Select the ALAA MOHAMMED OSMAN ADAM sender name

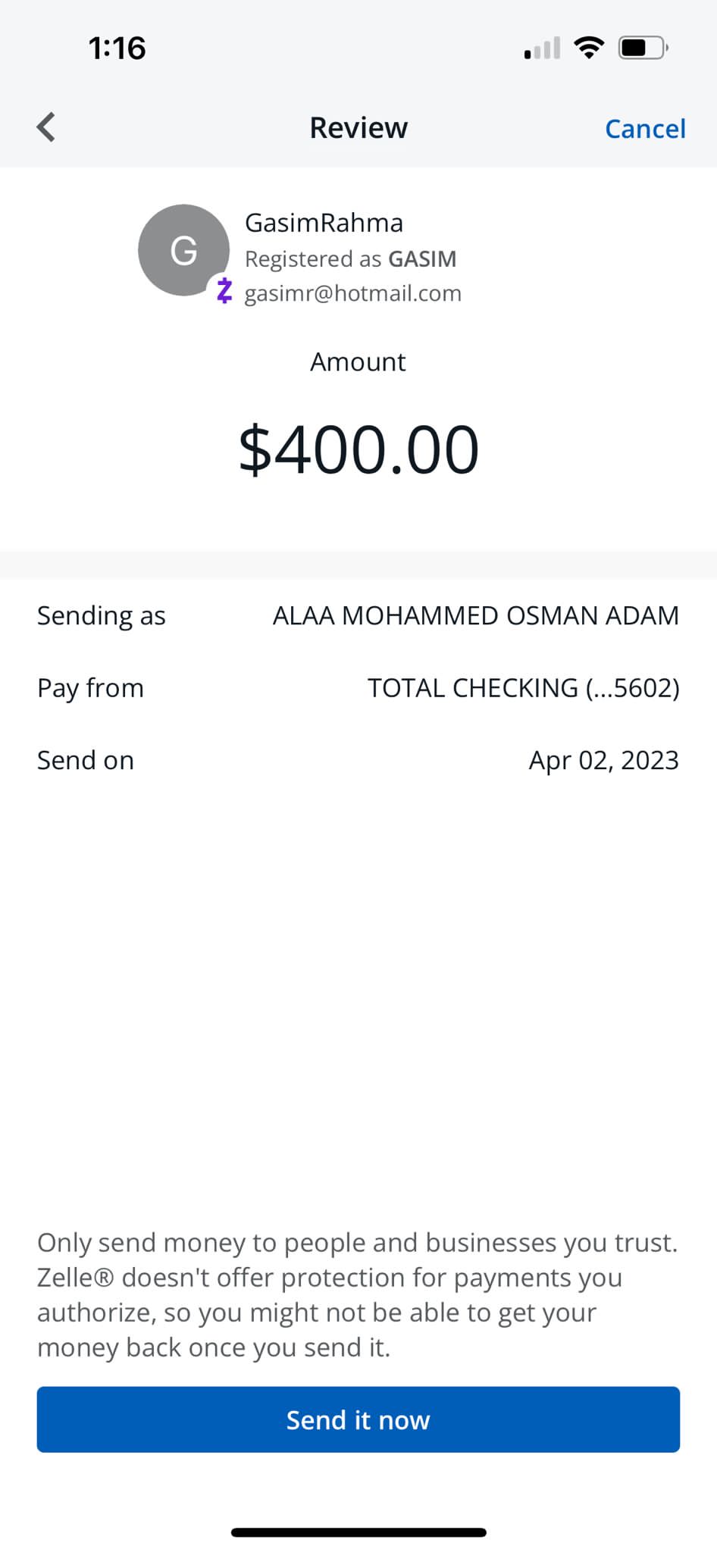point(475,616)
